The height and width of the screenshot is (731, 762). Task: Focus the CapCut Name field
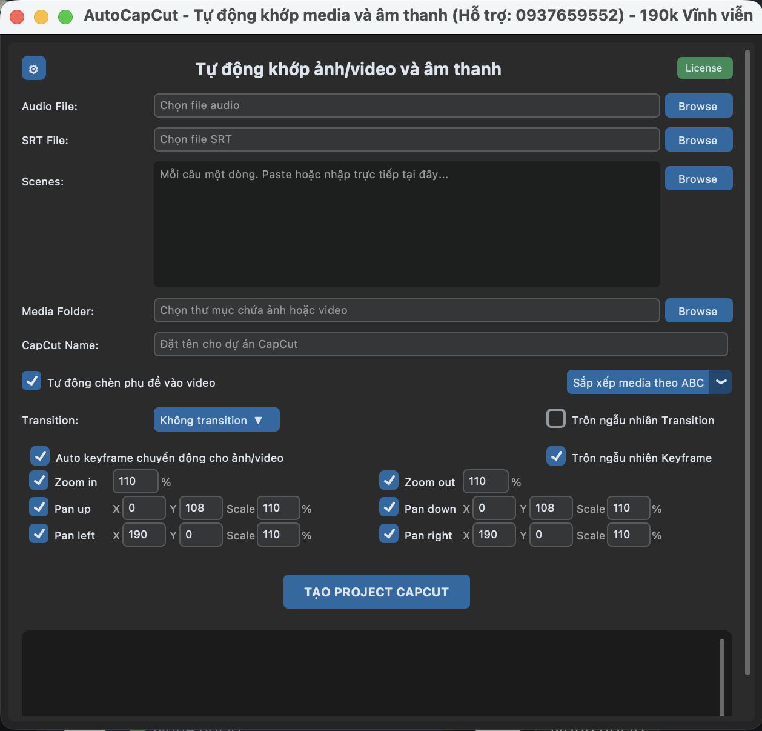tap(440, 344)
